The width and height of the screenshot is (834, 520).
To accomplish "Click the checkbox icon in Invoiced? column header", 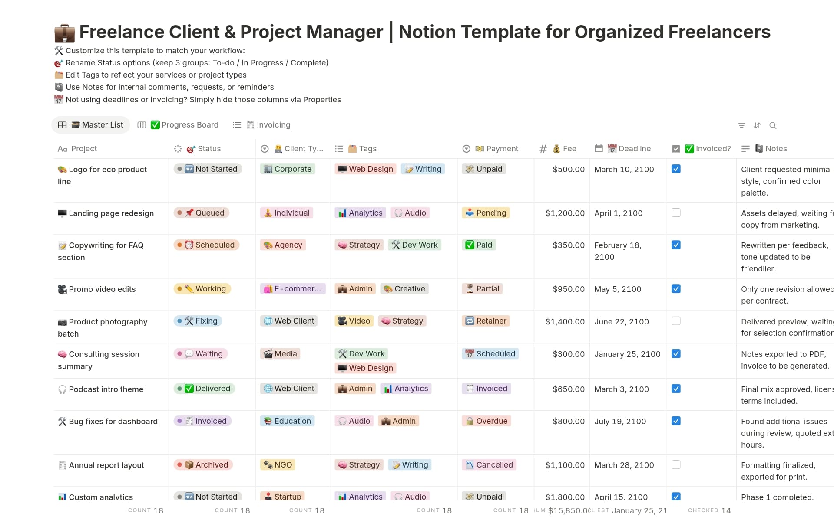I will tap(676, 148).
